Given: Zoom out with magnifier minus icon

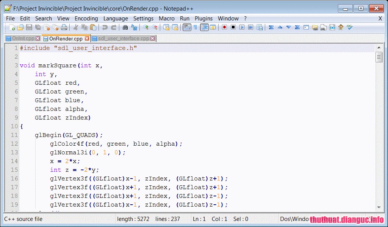Looking at the screenshot, I should (x=155, y=27).
